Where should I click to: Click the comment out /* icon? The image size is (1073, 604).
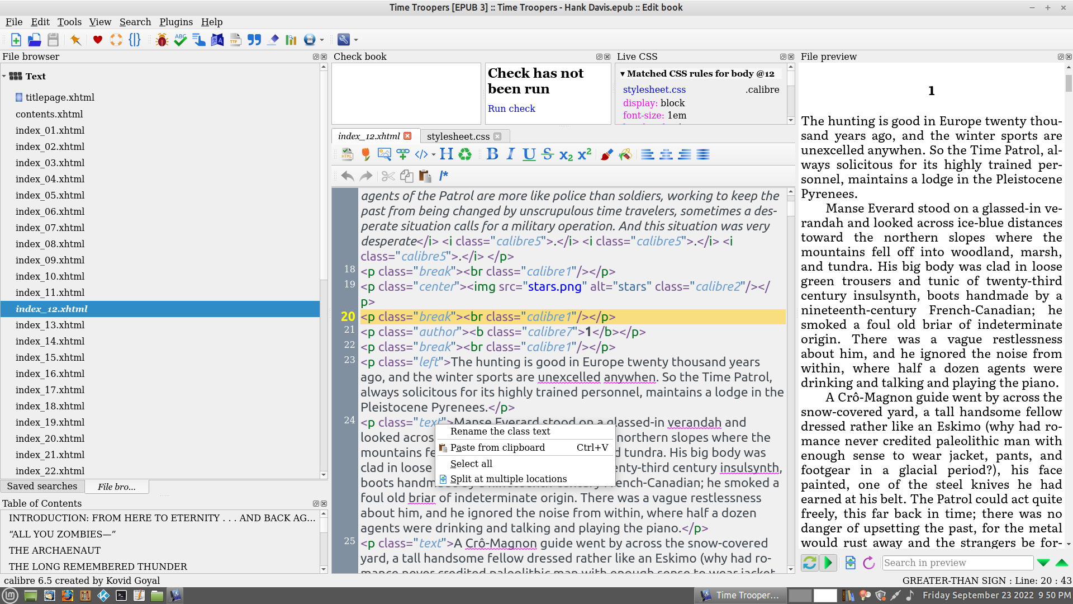444,176
